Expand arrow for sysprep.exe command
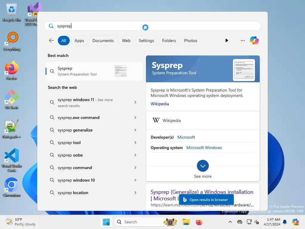This screenshot has width=305, height=229. (136, 117)
